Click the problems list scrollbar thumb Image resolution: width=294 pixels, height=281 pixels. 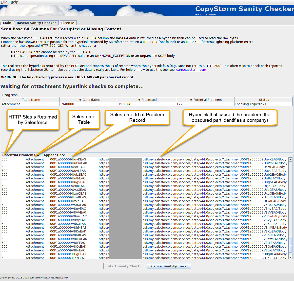click(291, 245)
